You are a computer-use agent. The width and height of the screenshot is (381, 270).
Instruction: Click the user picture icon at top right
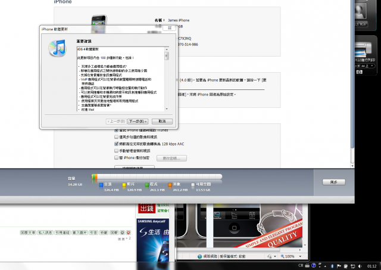(x=360, y=11)
